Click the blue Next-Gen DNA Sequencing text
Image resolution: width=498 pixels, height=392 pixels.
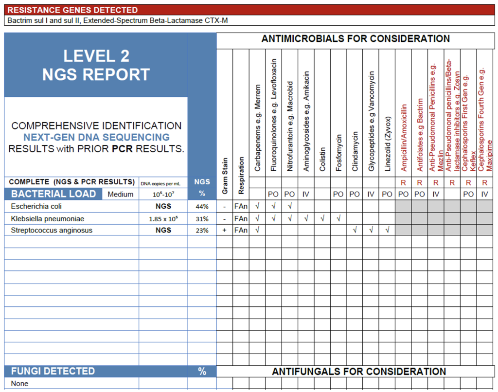[x=96, y=137]
